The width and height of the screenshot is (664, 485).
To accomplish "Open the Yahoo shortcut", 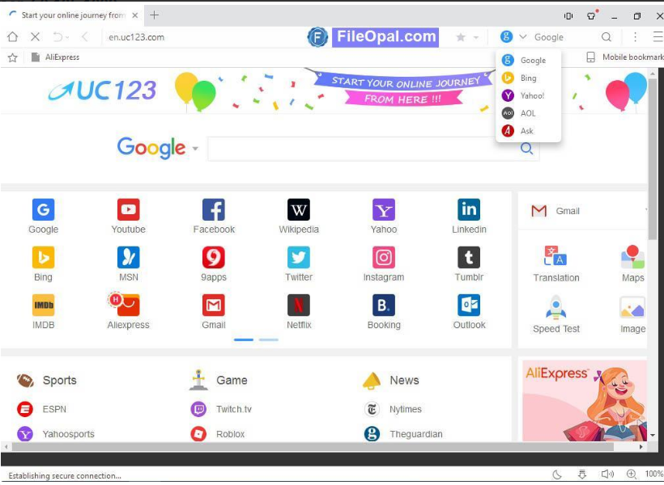I will click(x=384, y=217).
